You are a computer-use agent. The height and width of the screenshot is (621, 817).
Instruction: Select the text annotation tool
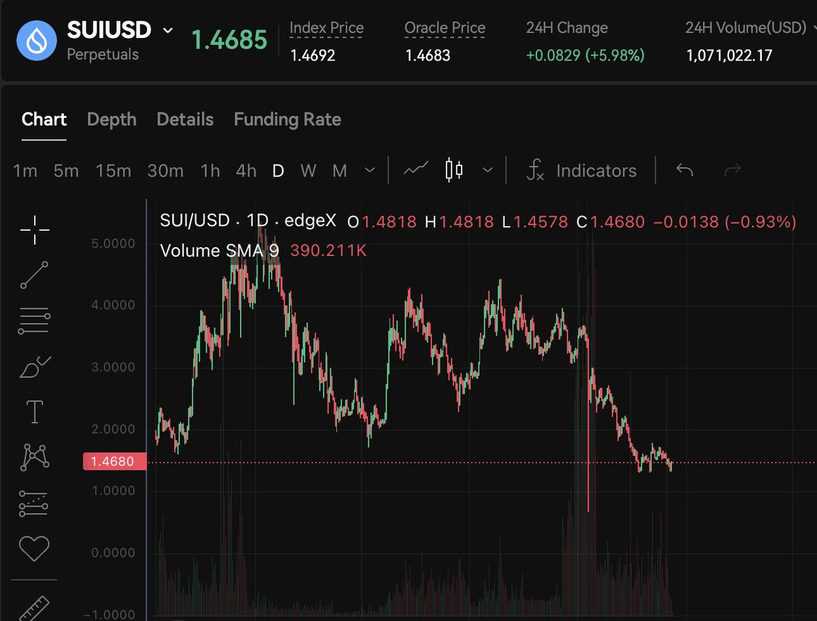pos(34,412)
